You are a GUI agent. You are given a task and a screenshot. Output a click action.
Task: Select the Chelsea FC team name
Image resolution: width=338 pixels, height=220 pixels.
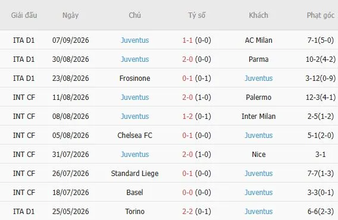click(x=134, y=136)
